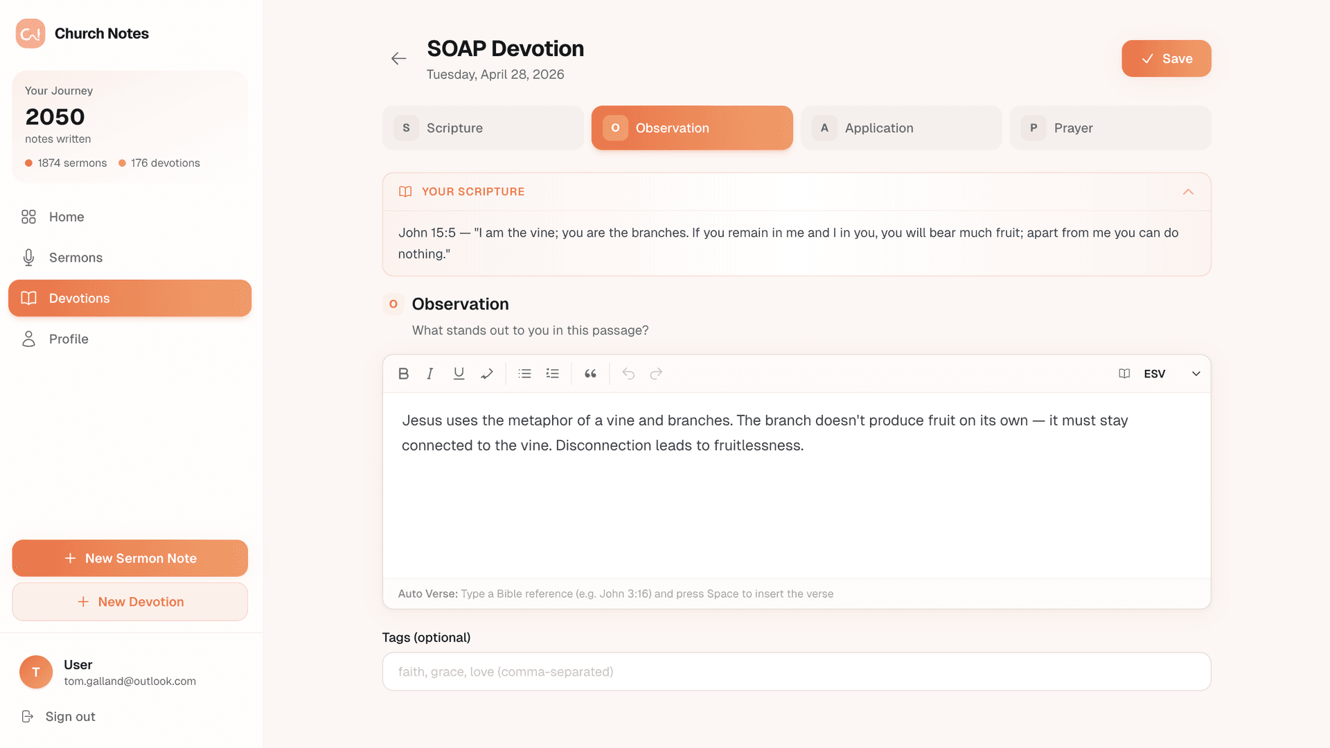Click the Underline icon in the toolbar
Image resolution: width=1330 pixels, height=748 pixels.
459,373
